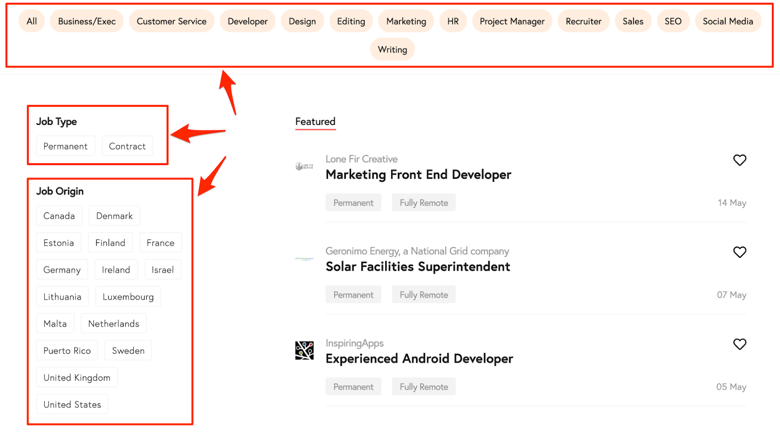View the Experienced Android Developer posting
This screenshot has height=442, width=780.
tap(419, 359)
